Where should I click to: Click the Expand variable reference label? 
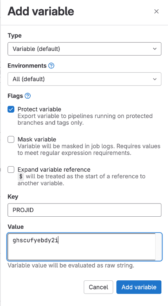[54, 169]
